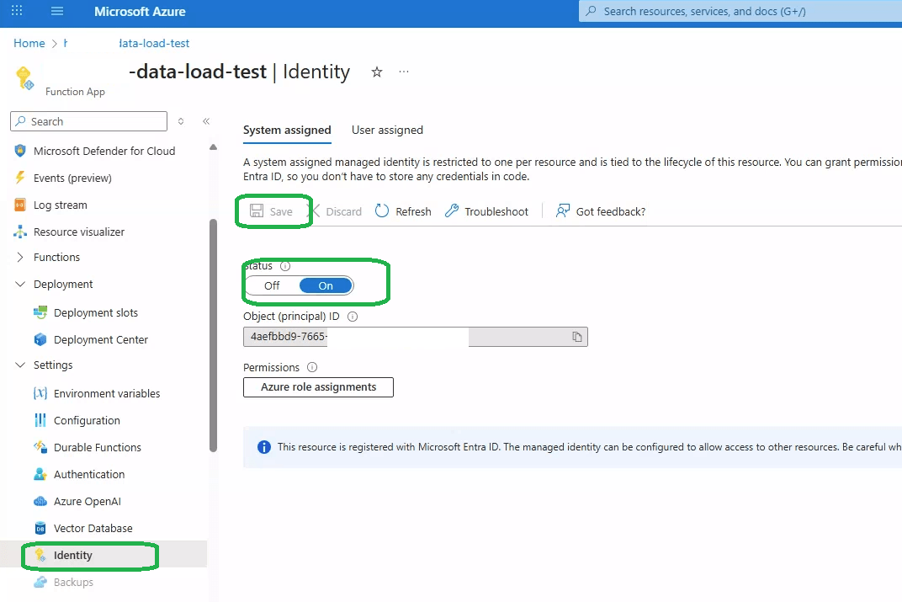
Task: Open the more options ellipsis beside title
Action: coord(404,72)
